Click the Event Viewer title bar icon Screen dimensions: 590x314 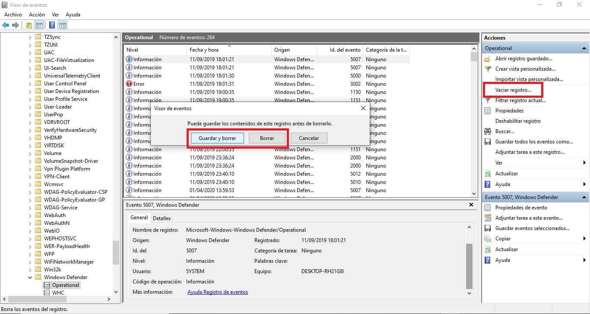click(5, 5)
